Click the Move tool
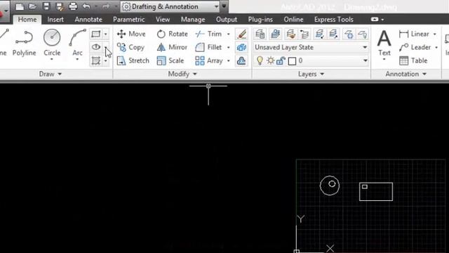 (131, 34)
